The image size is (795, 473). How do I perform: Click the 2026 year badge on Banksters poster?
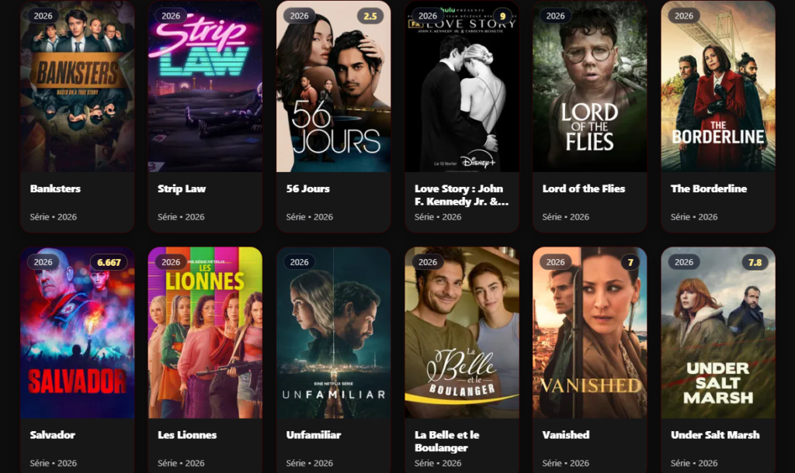(43, 16)
